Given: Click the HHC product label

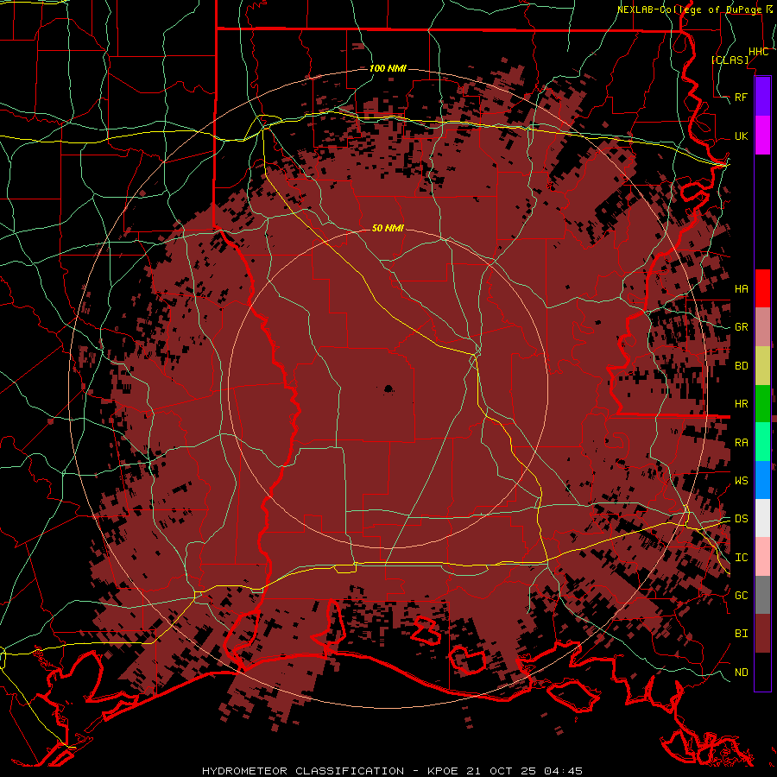Looking at the screenshot, I should coord(758,51).
